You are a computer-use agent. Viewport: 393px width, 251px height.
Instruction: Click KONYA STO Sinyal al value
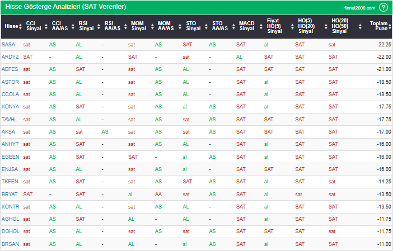point(185,107)
